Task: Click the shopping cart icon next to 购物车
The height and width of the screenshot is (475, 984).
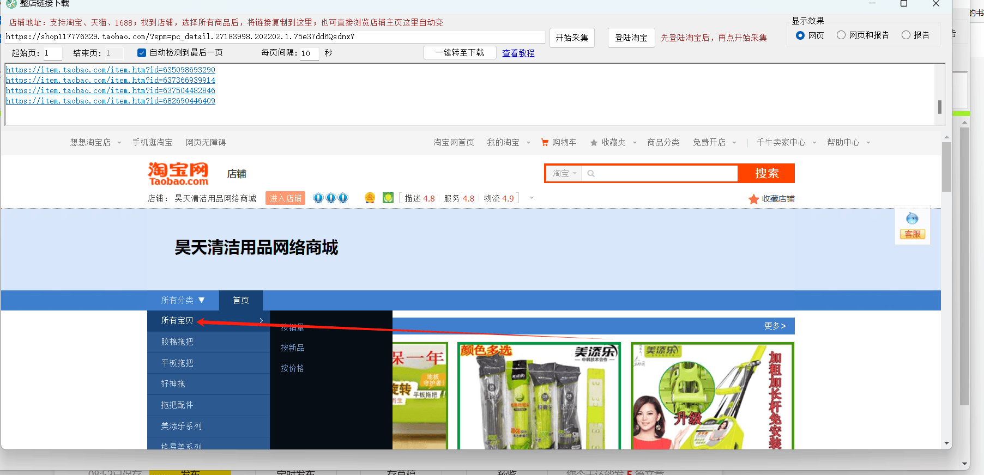Action: click(x=544, y=142)
